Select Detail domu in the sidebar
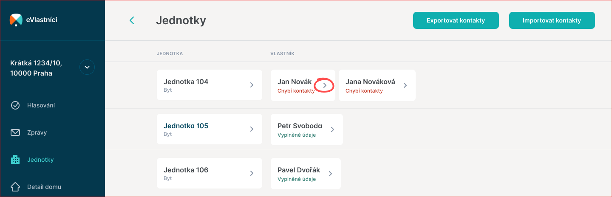The image size is (612, 197). point(44,187)
